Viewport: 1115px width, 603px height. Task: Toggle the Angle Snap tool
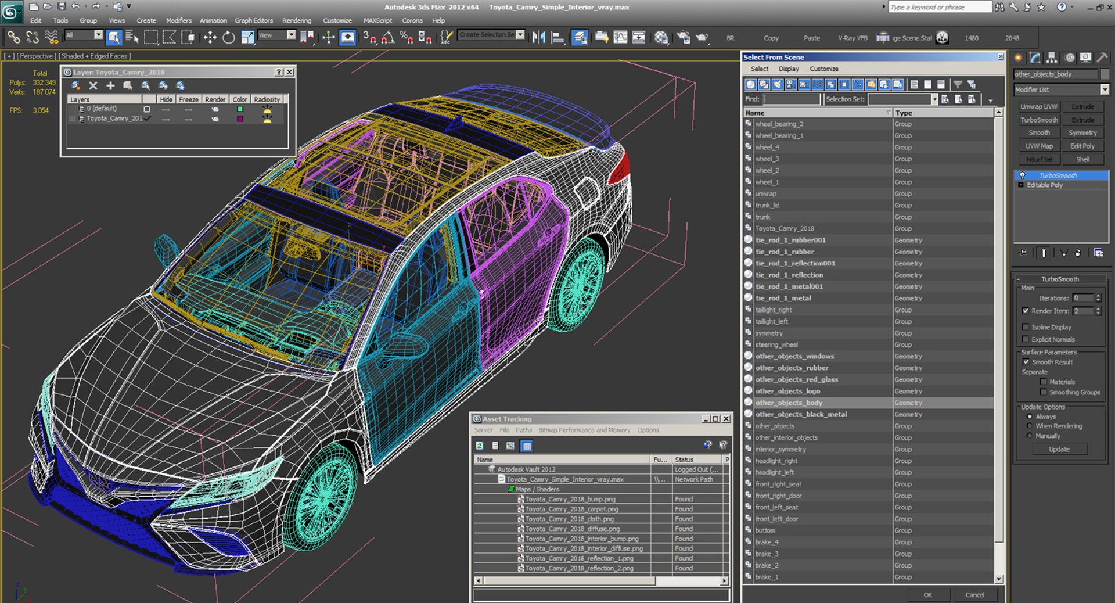388,38
